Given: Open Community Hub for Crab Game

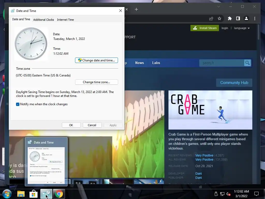Looking at the screenshot, I should [x=234, y=83].
